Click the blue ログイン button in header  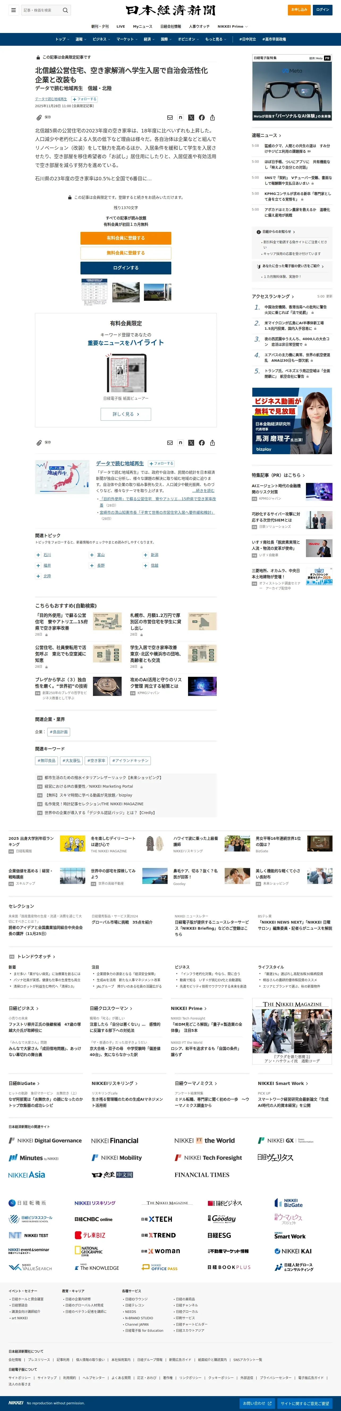322,9
